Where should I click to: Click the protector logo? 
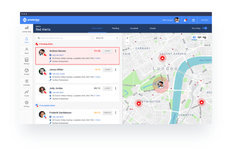(x=31, y=20)
